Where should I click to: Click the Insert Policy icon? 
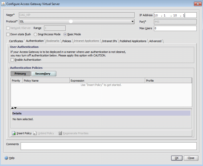14,133
